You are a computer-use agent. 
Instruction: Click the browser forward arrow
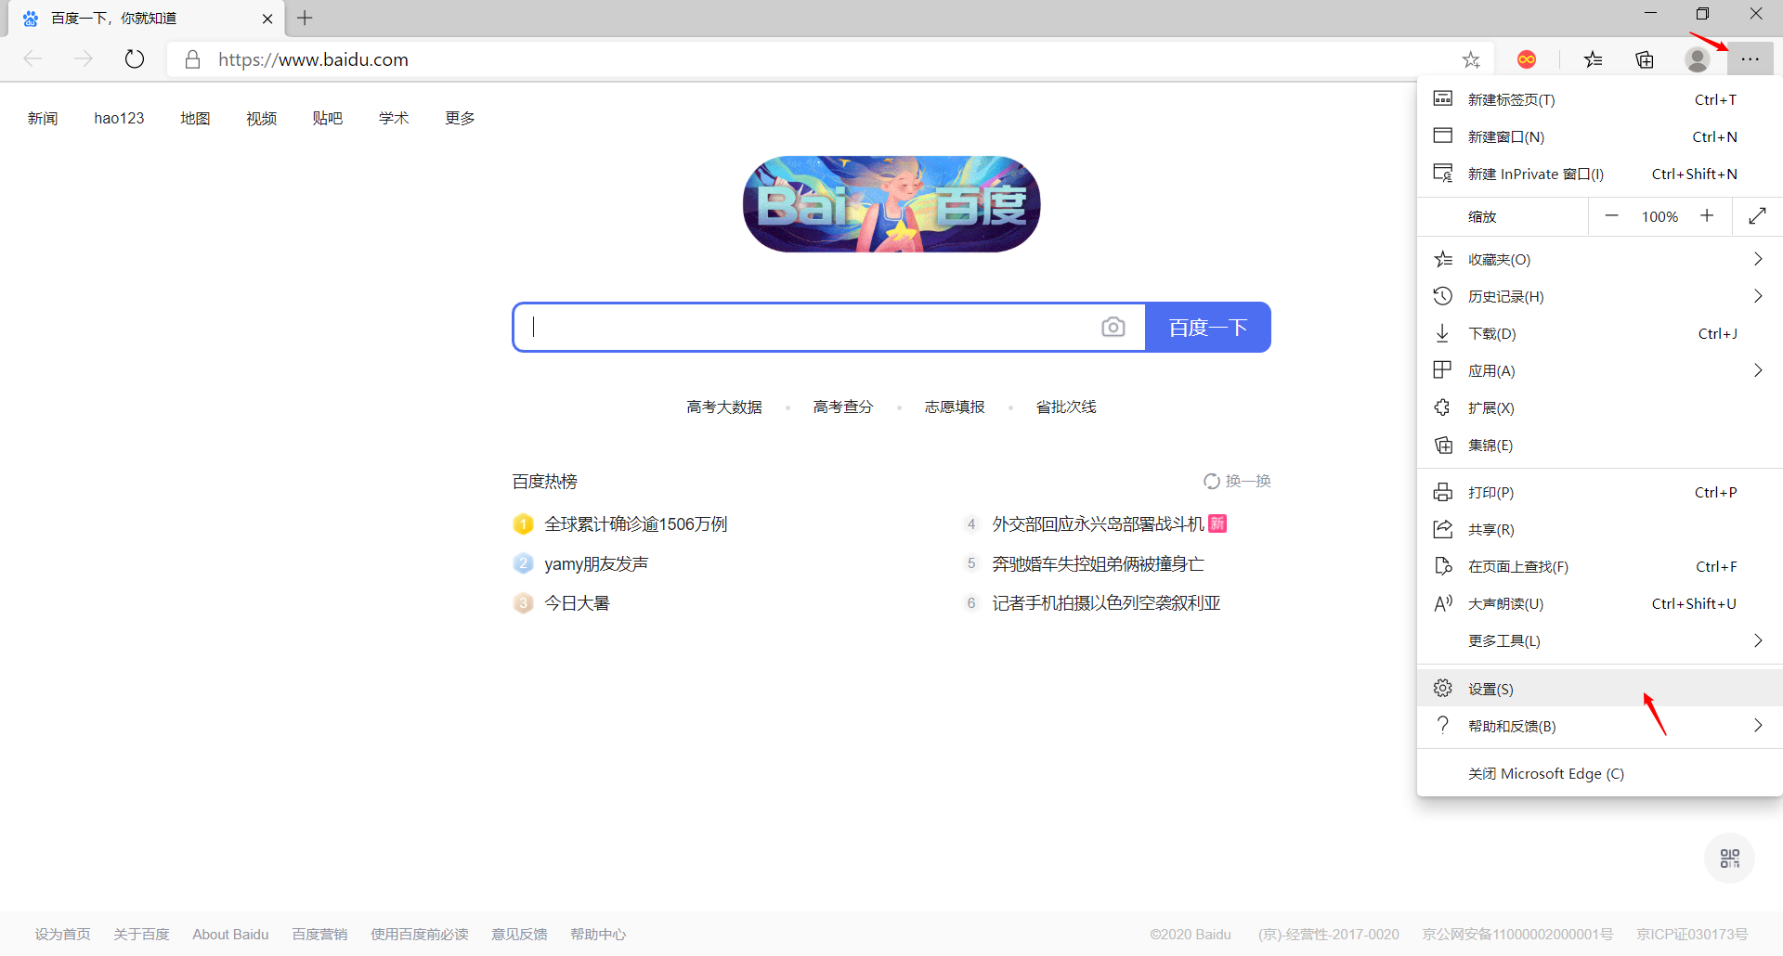[x=84, y=59]
